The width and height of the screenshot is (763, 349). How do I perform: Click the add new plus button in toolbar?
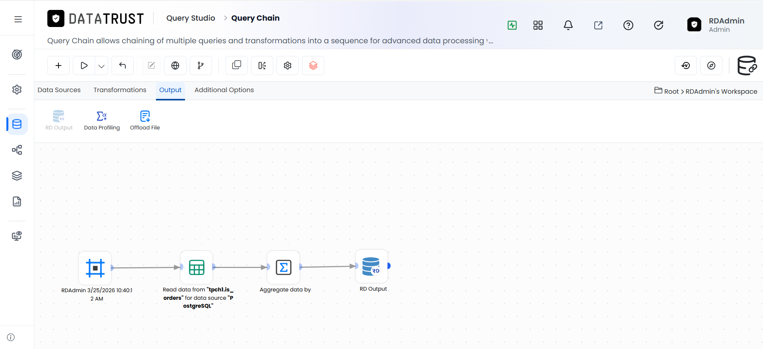click(x=58, y=66)
